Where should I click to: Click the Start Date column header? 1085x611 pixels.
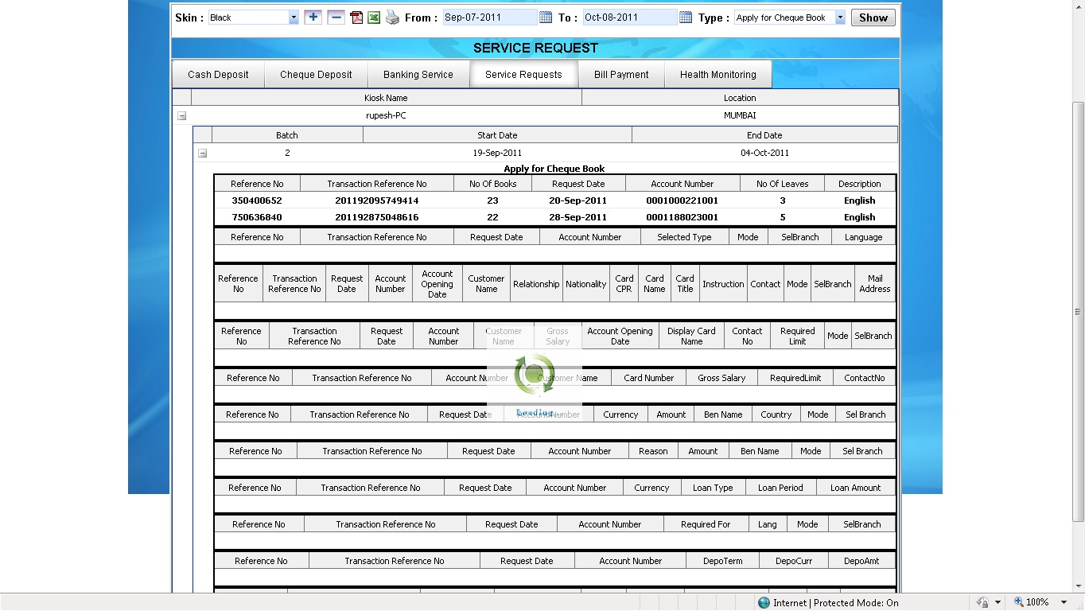pyautogui.click(x=497, y=135)
